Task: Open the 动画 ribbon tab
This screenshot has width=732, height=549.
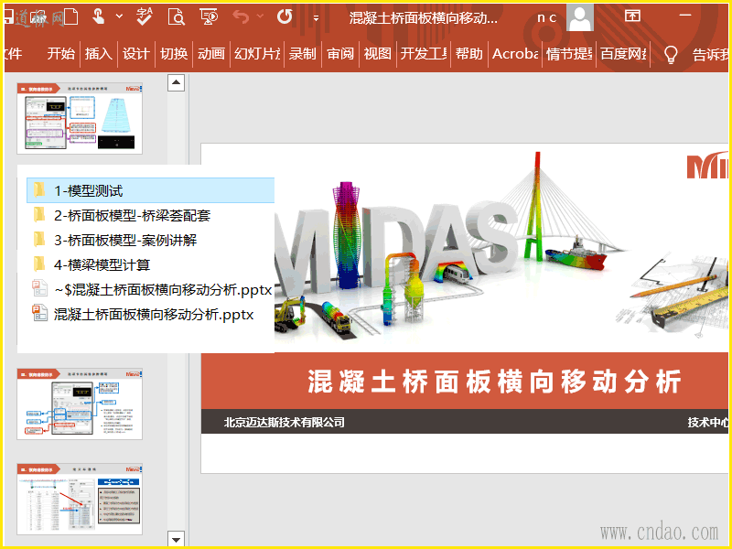Action: coord(211,54)
